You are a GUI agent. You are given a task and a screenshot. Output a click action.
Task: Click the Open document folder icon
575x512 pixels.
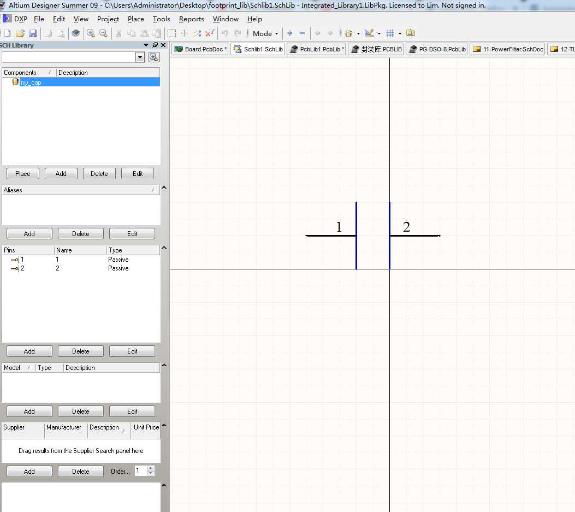[20, 33]
